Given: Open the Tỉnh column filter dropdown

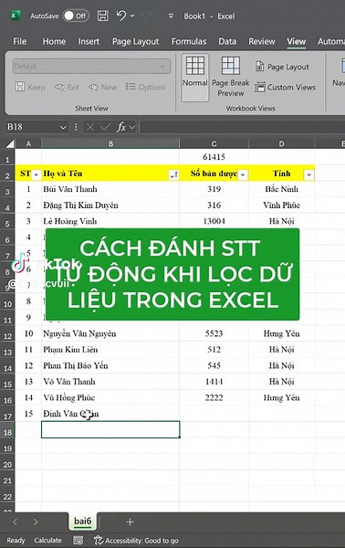Looking at the screenshot, I should [x=309, y=174].
